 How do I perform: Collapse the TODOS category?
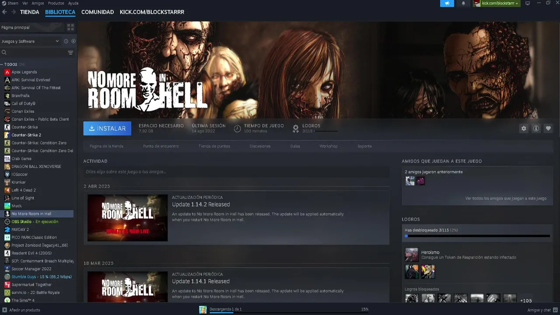pyautogui.click(x=2, y=64)
